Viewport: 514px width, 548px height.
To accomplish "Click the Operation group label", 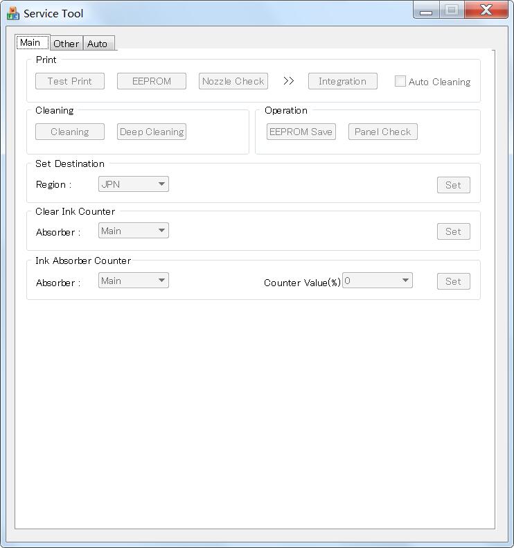I will [x=286, y=110].
